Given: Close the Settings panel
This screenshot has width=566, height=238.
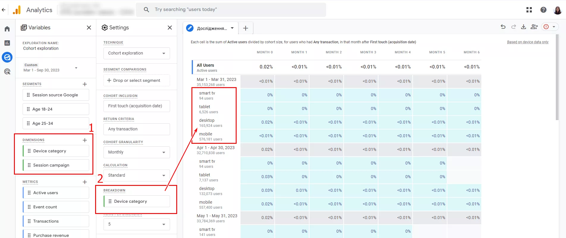Looking at the screenshot, I should pos(170,28).
